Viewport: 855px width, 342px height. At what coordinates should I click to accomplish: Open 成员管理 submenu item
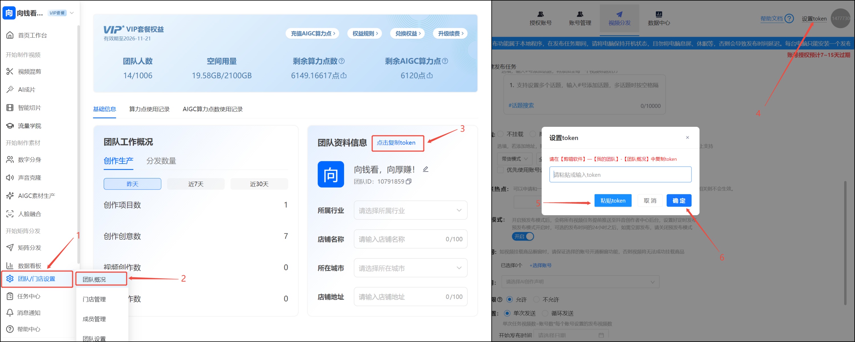pyautogui.click(x=94, y=319)
